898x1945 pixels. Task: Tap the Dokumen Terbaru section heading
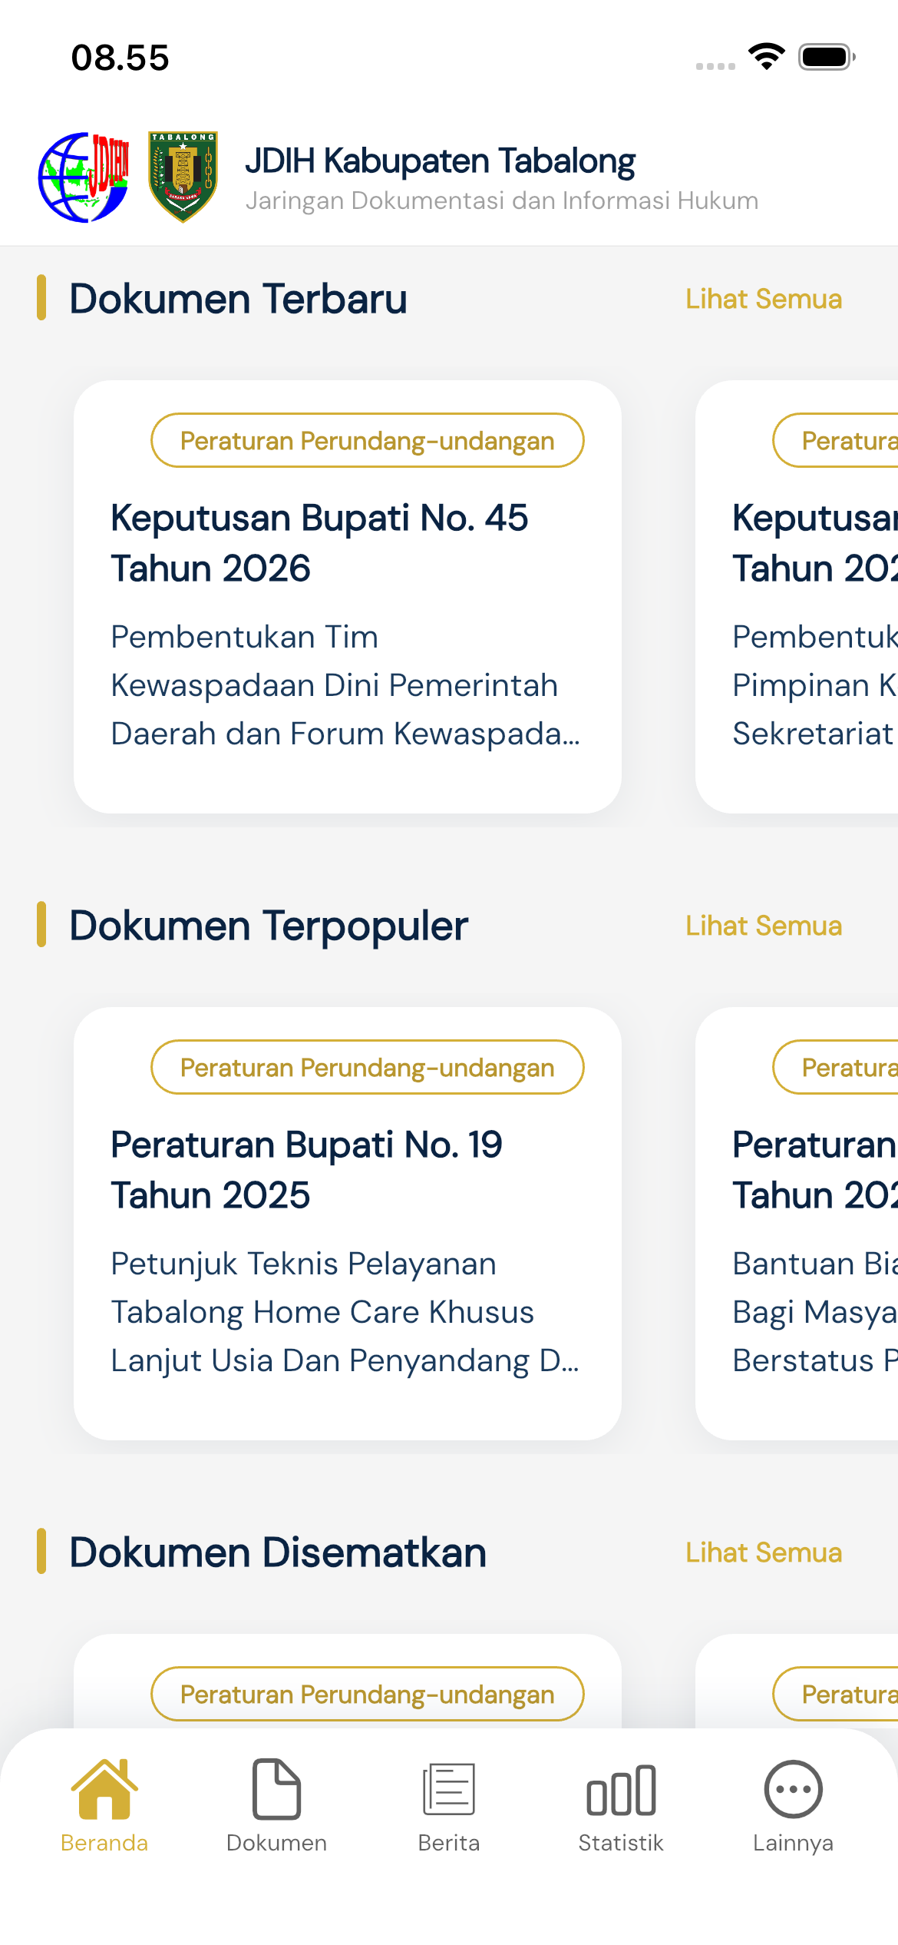tap(238, 299)
